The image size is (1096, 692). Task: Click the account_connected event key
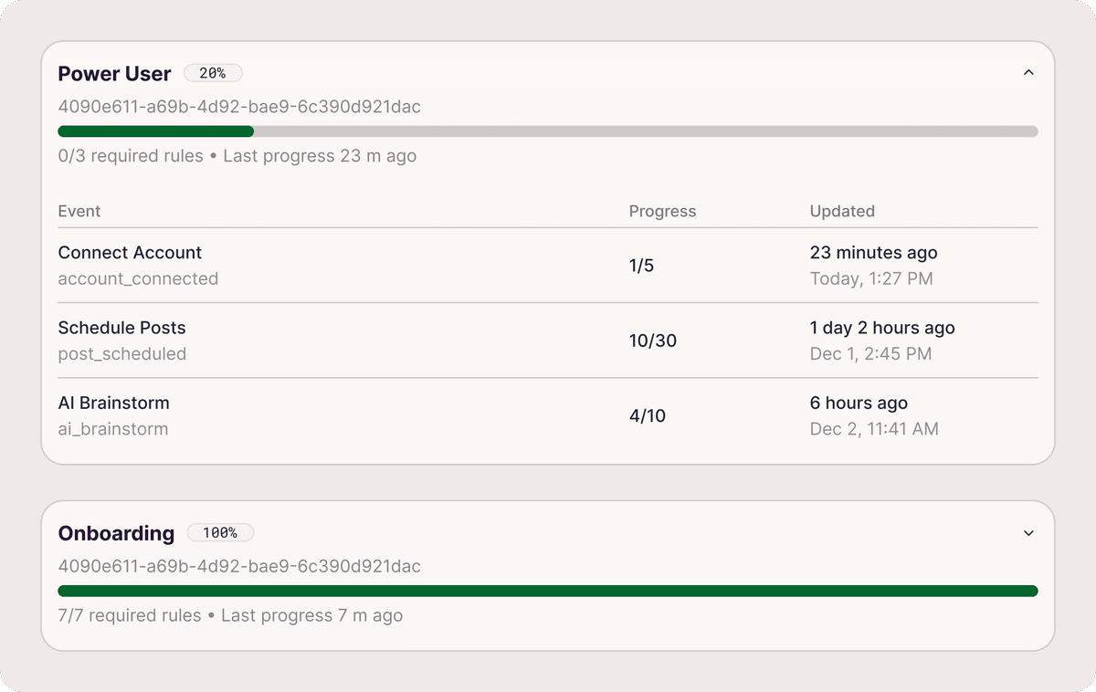click(x=138, y=278)
